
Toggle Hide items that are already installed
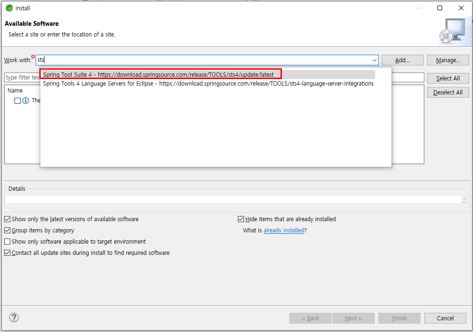tap(241, 219)
